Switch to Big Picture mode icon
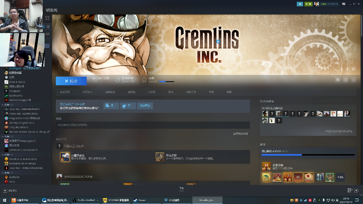 pos(344,4)
